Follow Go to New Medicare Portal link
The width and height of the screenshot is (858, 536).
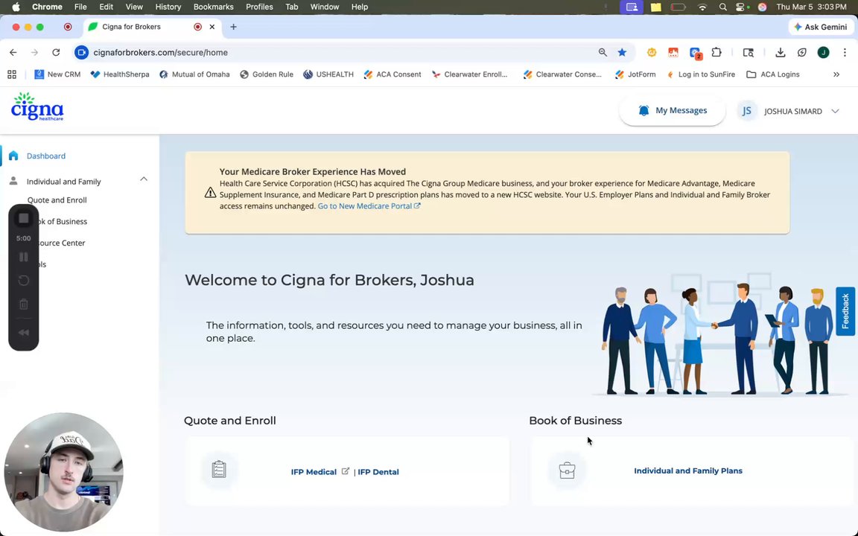click(369, 206)
